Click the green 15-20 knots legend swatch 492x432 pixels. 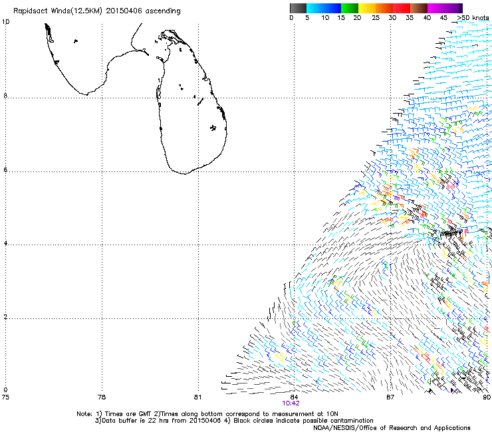coord(350,8)
